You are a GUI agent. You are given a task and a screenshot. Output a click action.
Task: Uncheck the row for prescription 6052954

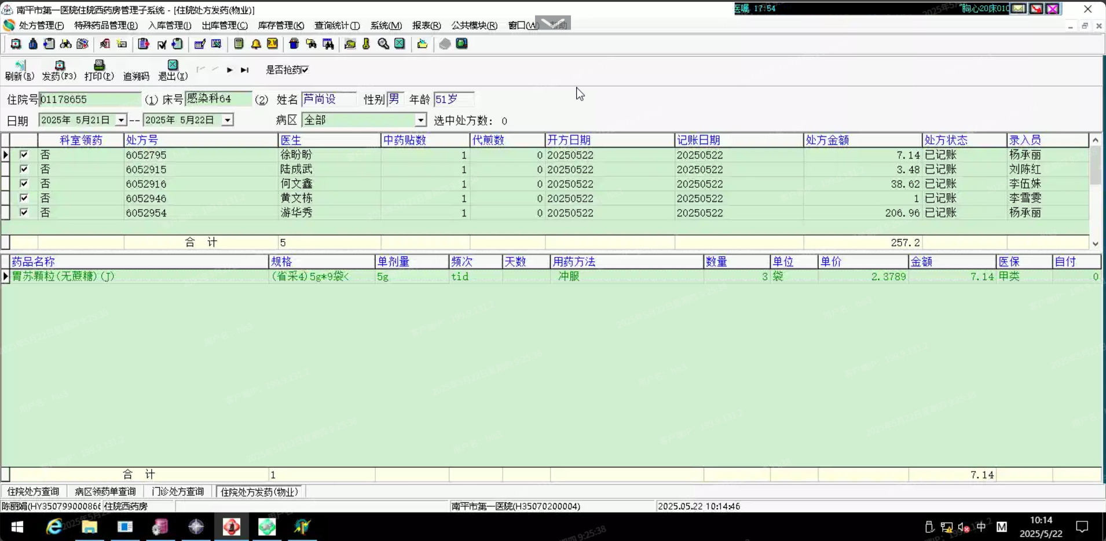[24, 212]
